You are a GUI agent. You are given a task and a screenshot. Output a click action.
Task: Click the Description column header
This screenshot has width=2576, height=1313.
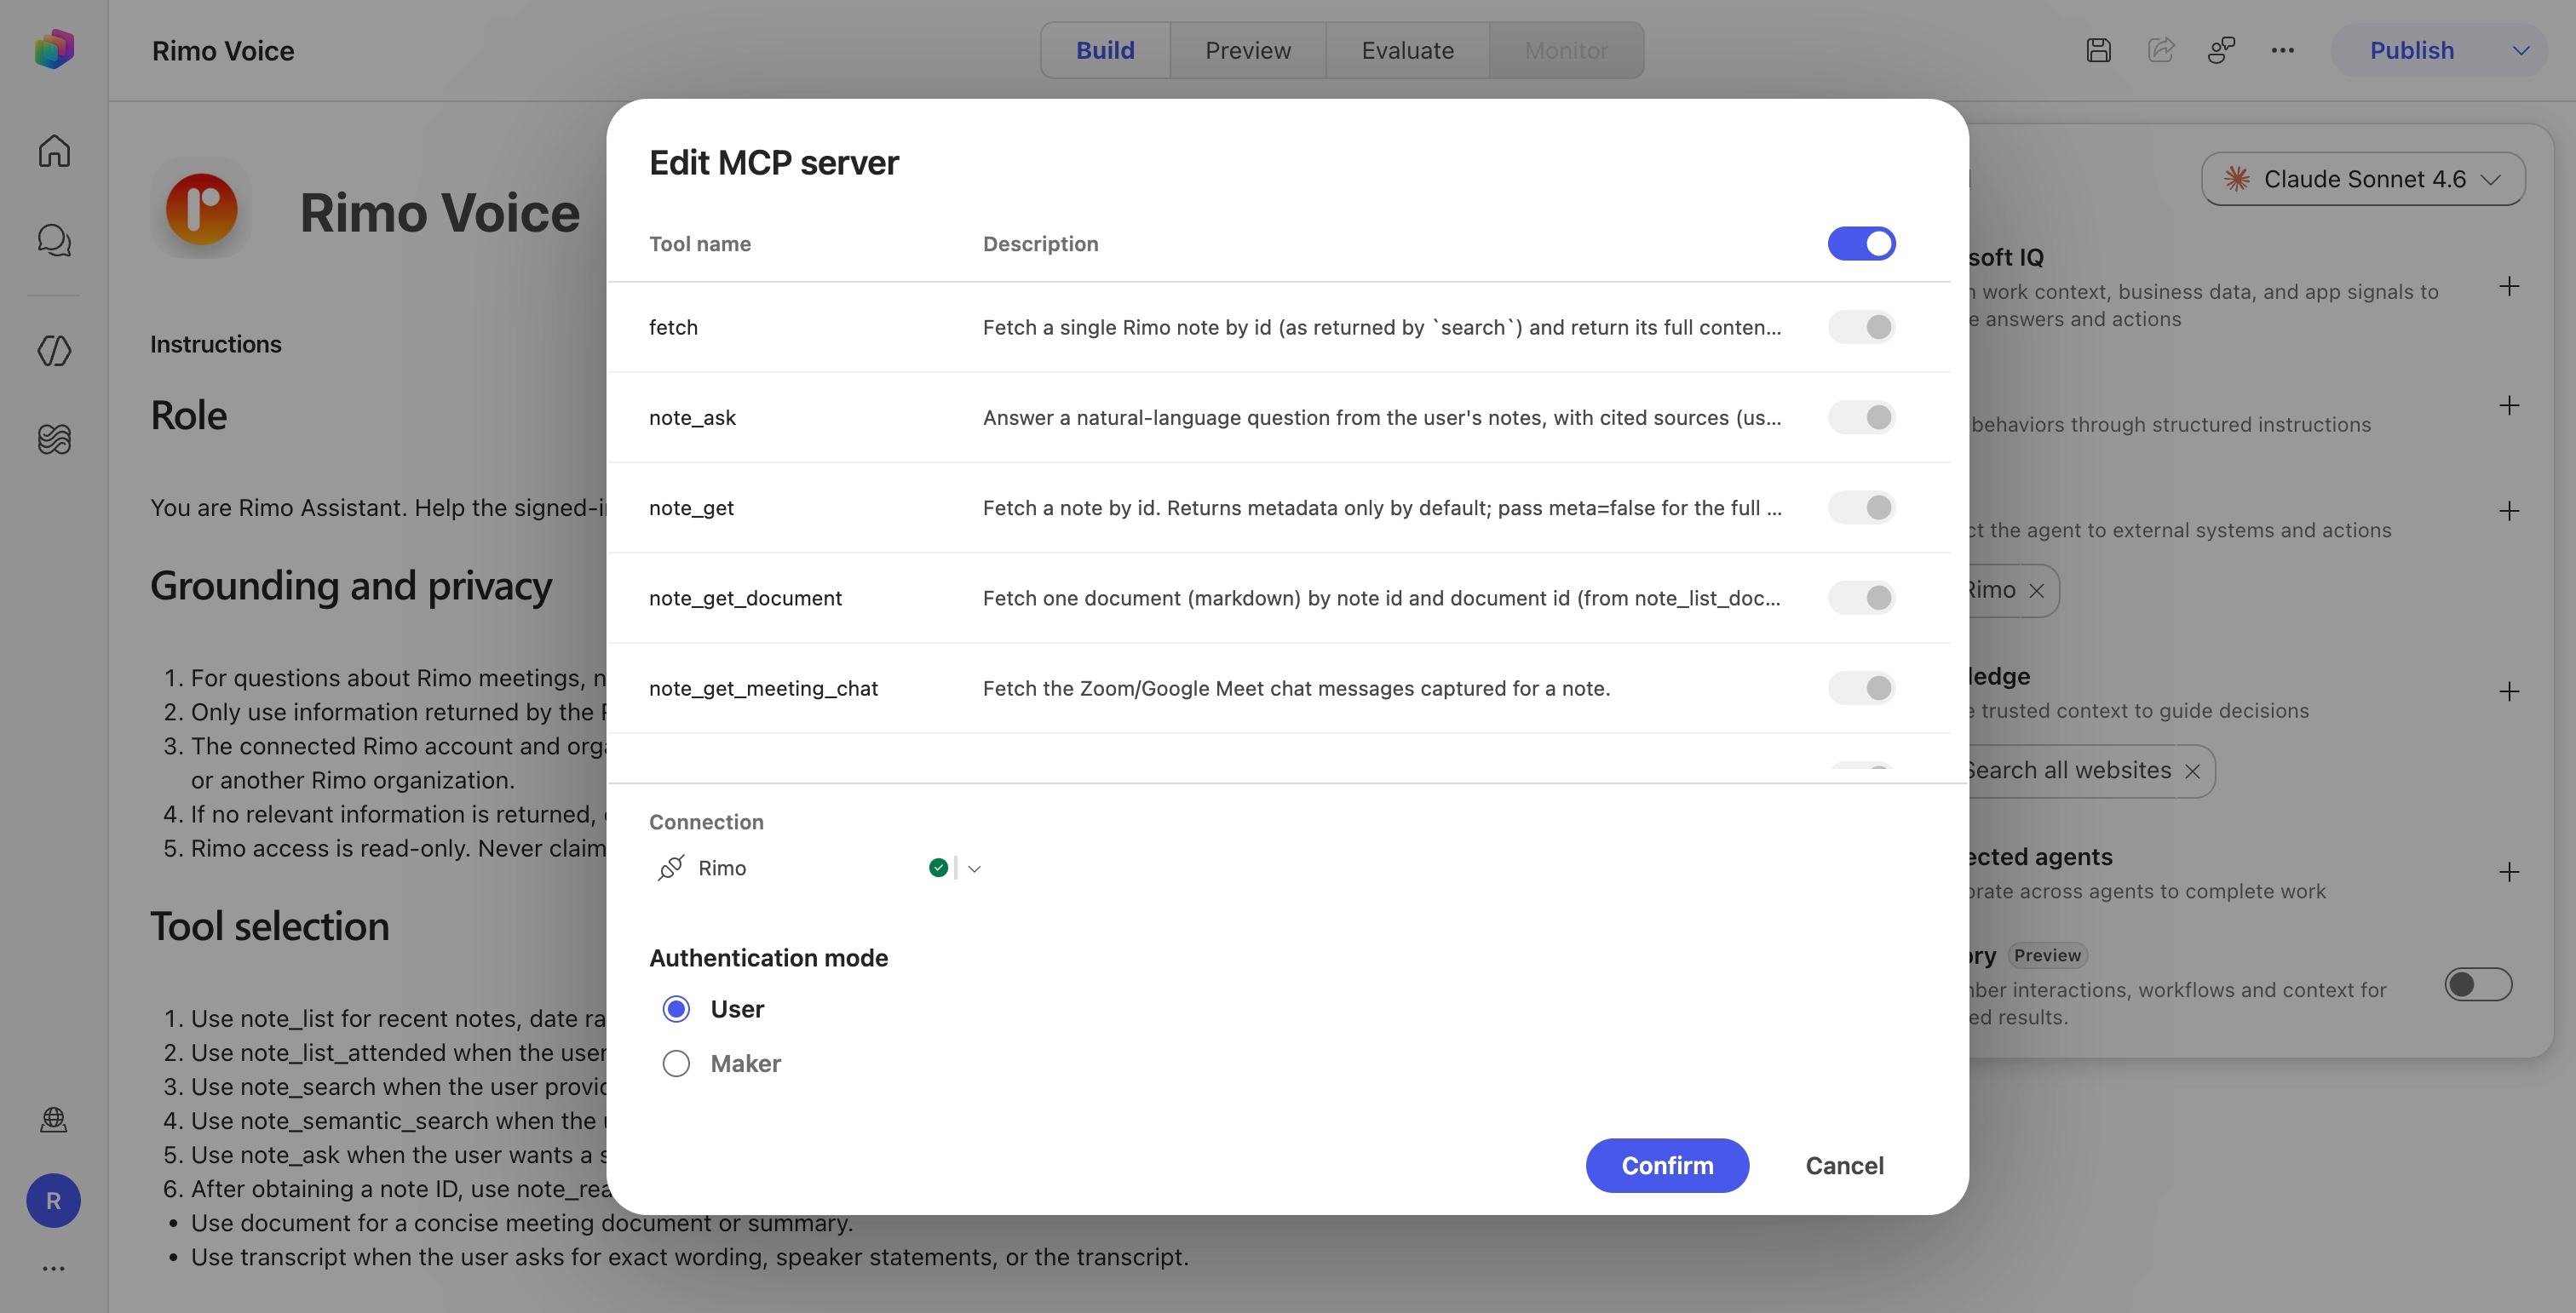click(x=1040, y=244)
